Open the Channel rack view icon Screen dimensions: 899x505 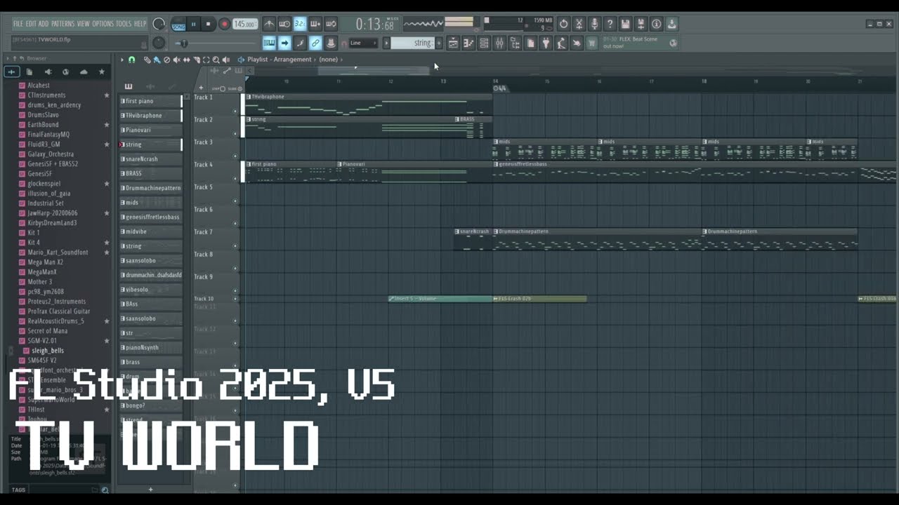point(484,43)
